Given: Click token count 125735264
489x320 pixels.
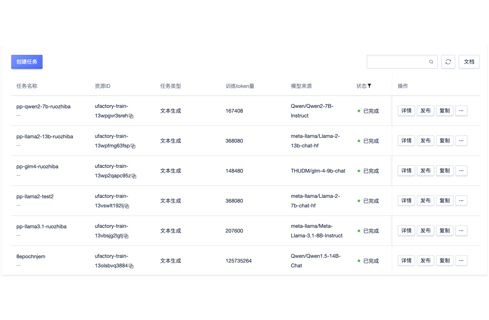Looking at the screenshot, I should point(239,261).
